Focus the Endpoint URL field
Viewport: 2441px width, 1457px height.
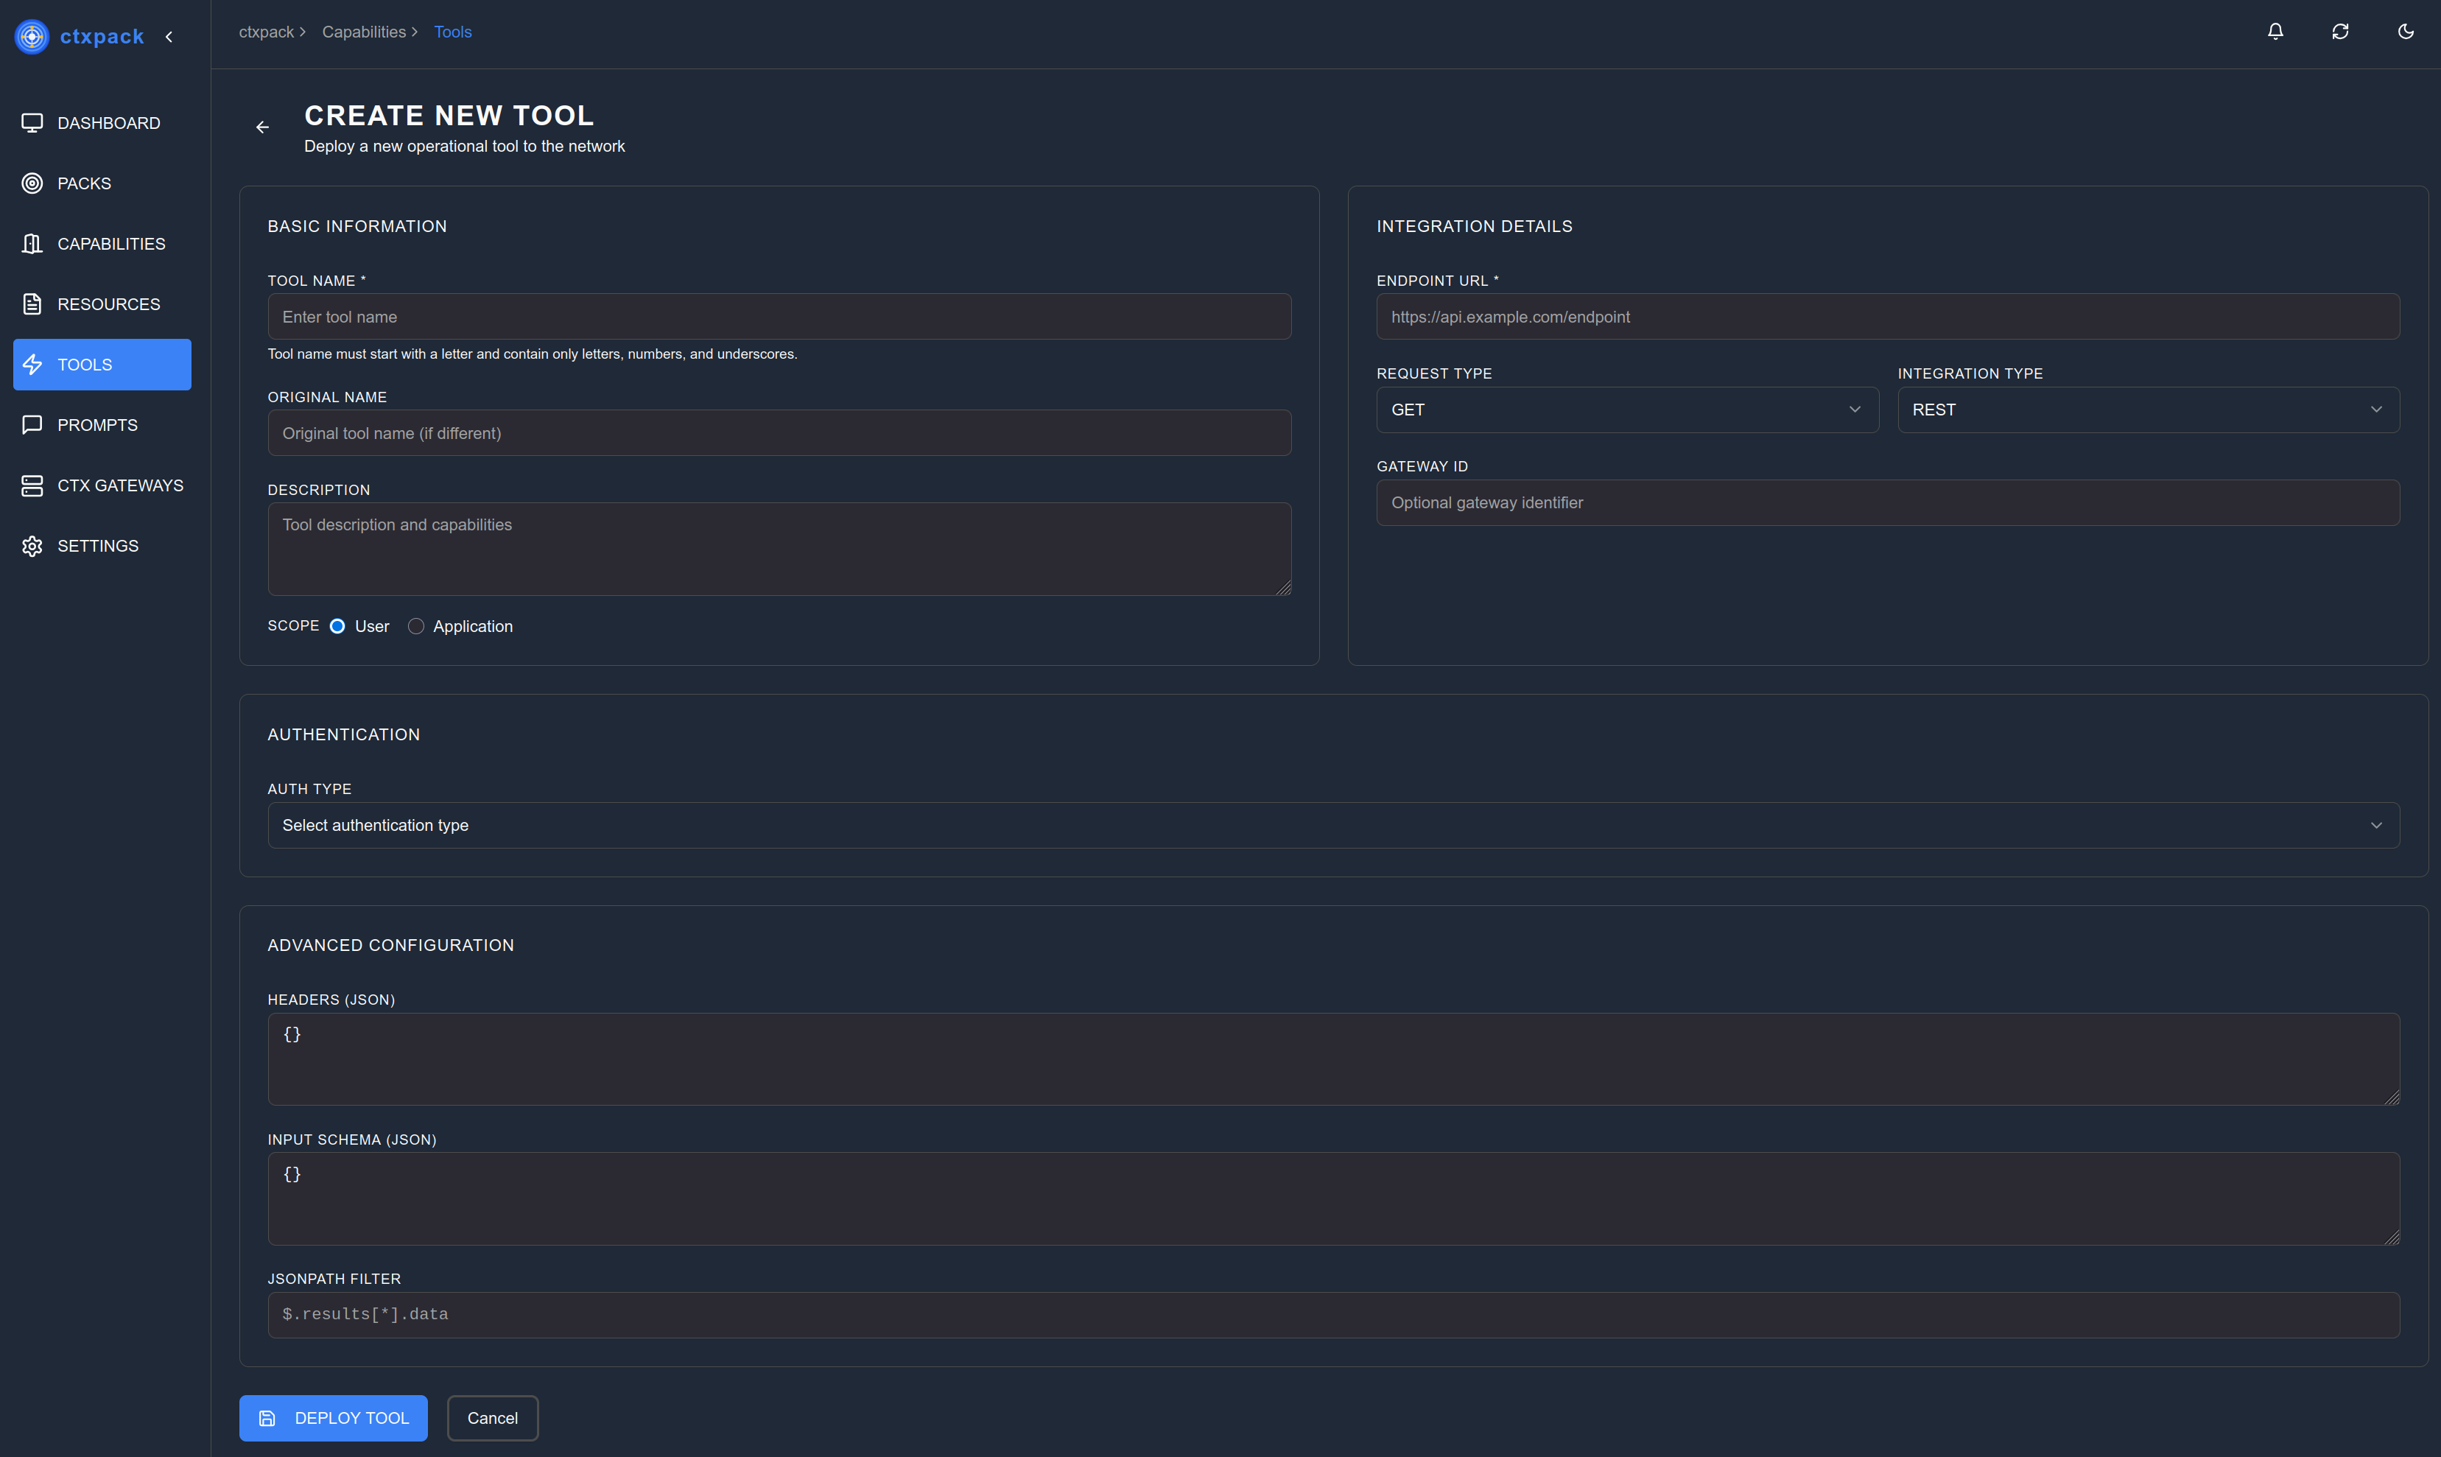tap(1887, 316)
